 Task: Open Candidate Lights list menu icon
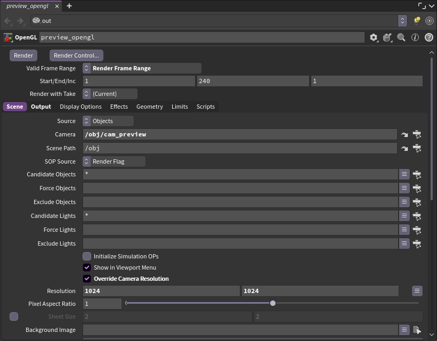404,216
